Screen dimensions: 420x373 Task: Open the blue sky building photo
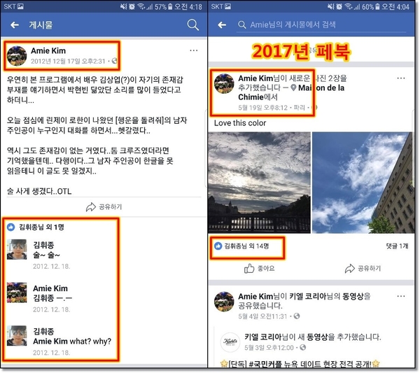tap(363, 183)
